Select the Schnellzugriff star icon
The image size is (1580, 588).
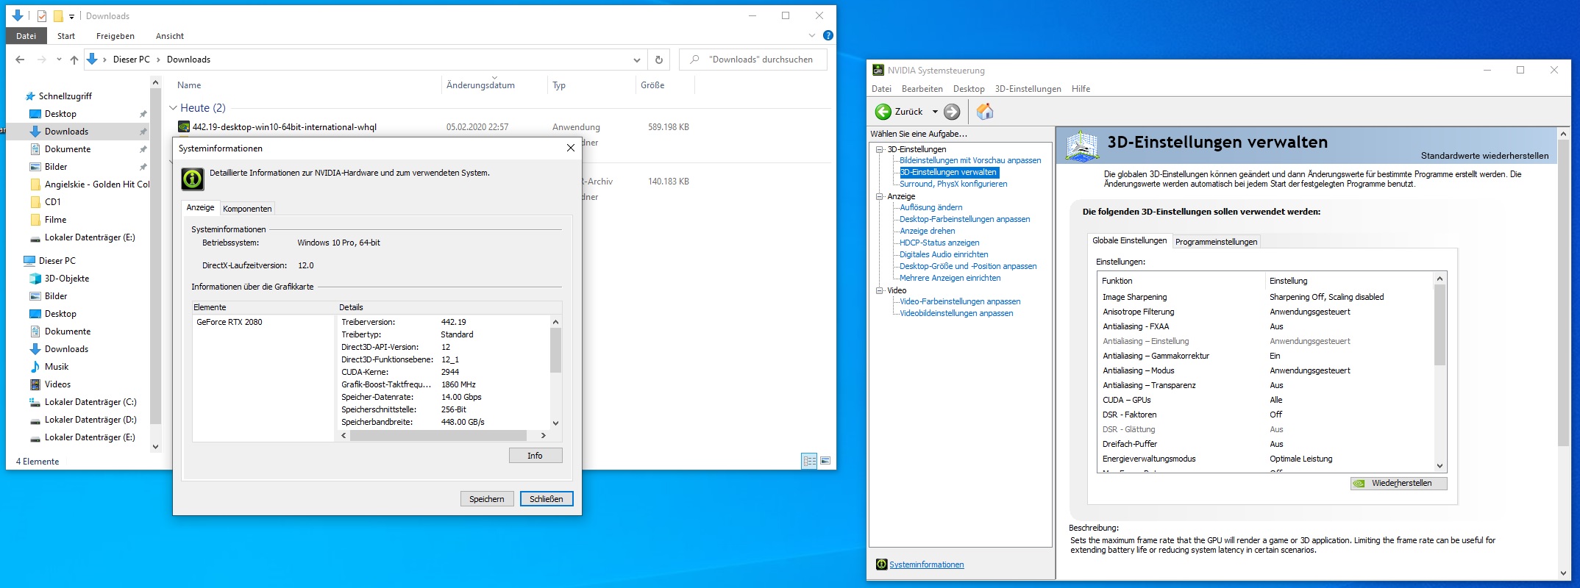point(30,96)
